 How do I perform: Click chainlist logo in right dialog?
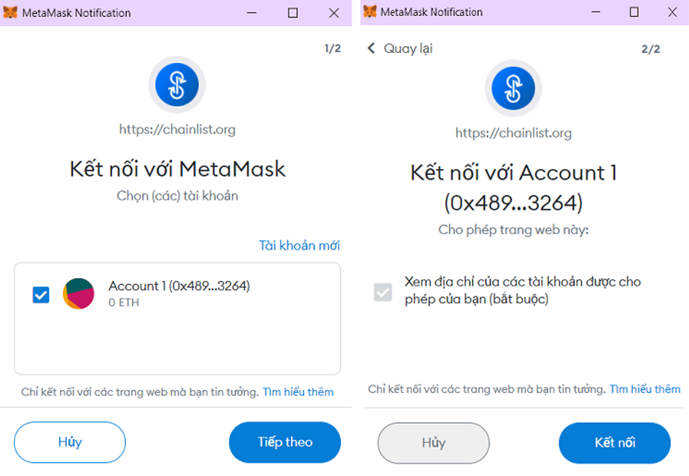click(513, 88)
